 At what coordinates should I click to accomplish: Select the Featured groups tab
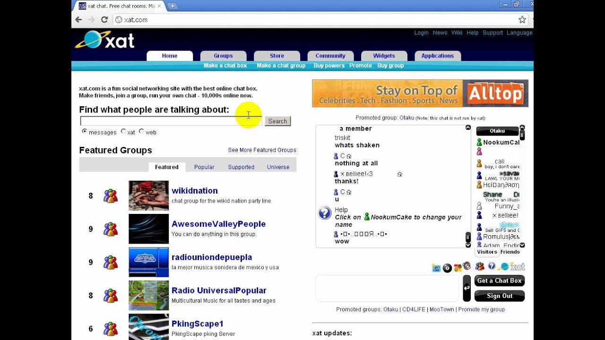tap(167, 167)
